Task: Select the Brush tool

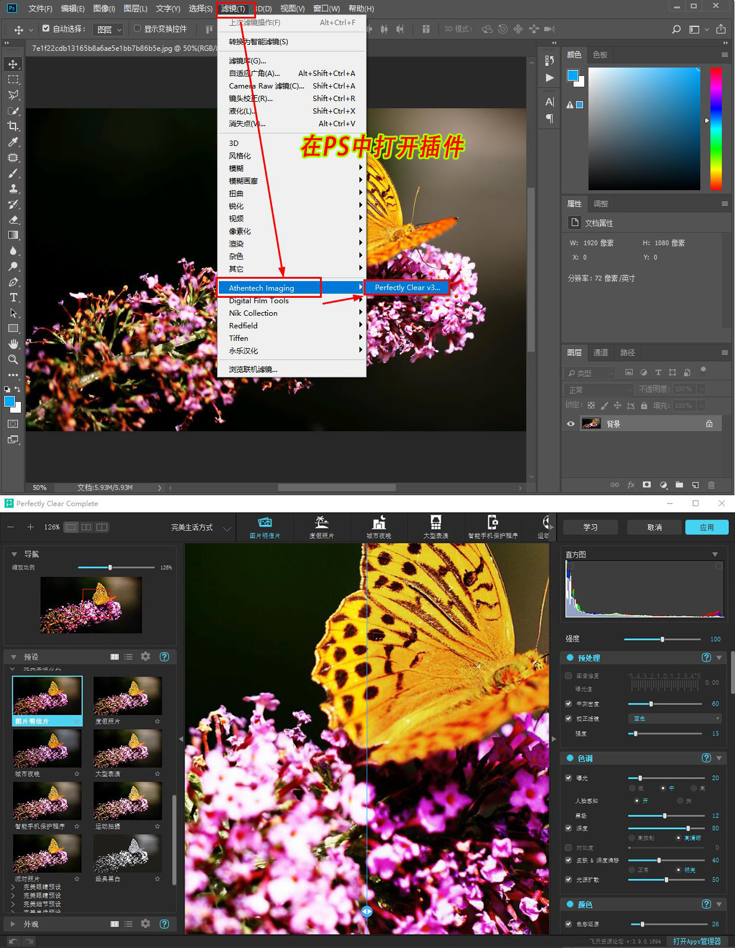Action: [13, 173]
